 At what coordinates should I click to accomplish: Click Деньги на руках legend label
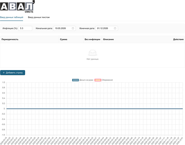(86, 80)
